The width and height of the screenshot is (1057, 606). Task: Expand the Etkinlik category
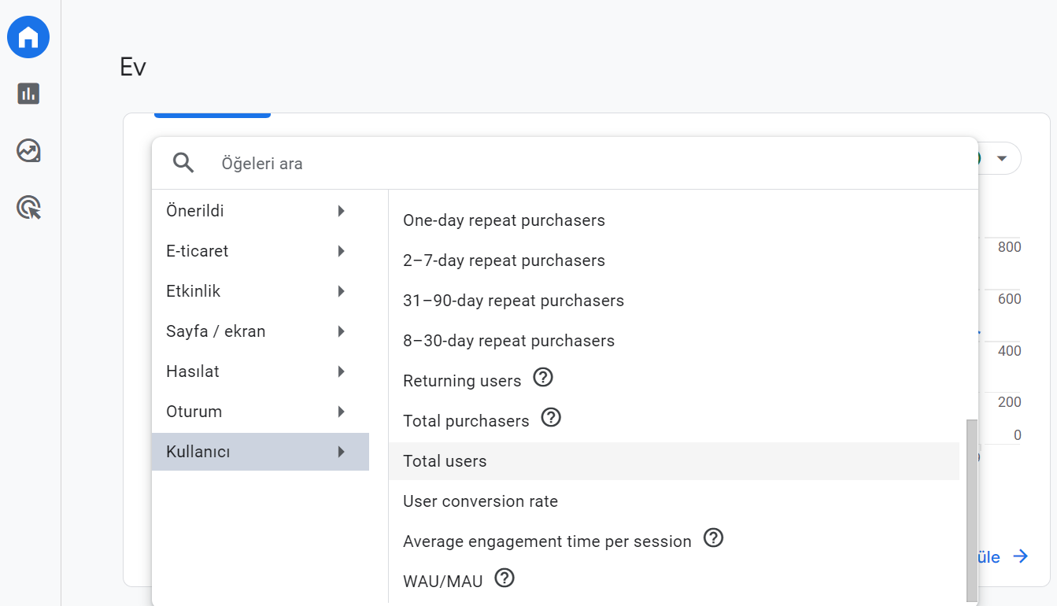(261, 291)
